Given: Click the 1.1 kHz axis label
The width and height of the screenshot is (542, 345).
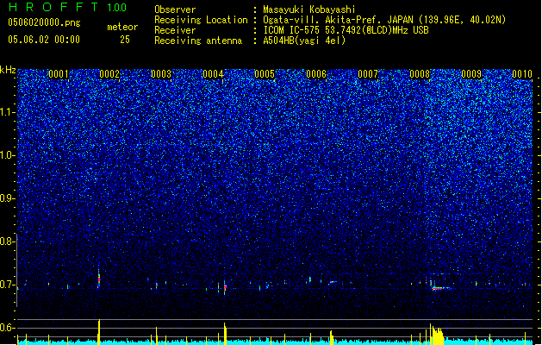Looking at the screenshot, I should tap(8, 112).
